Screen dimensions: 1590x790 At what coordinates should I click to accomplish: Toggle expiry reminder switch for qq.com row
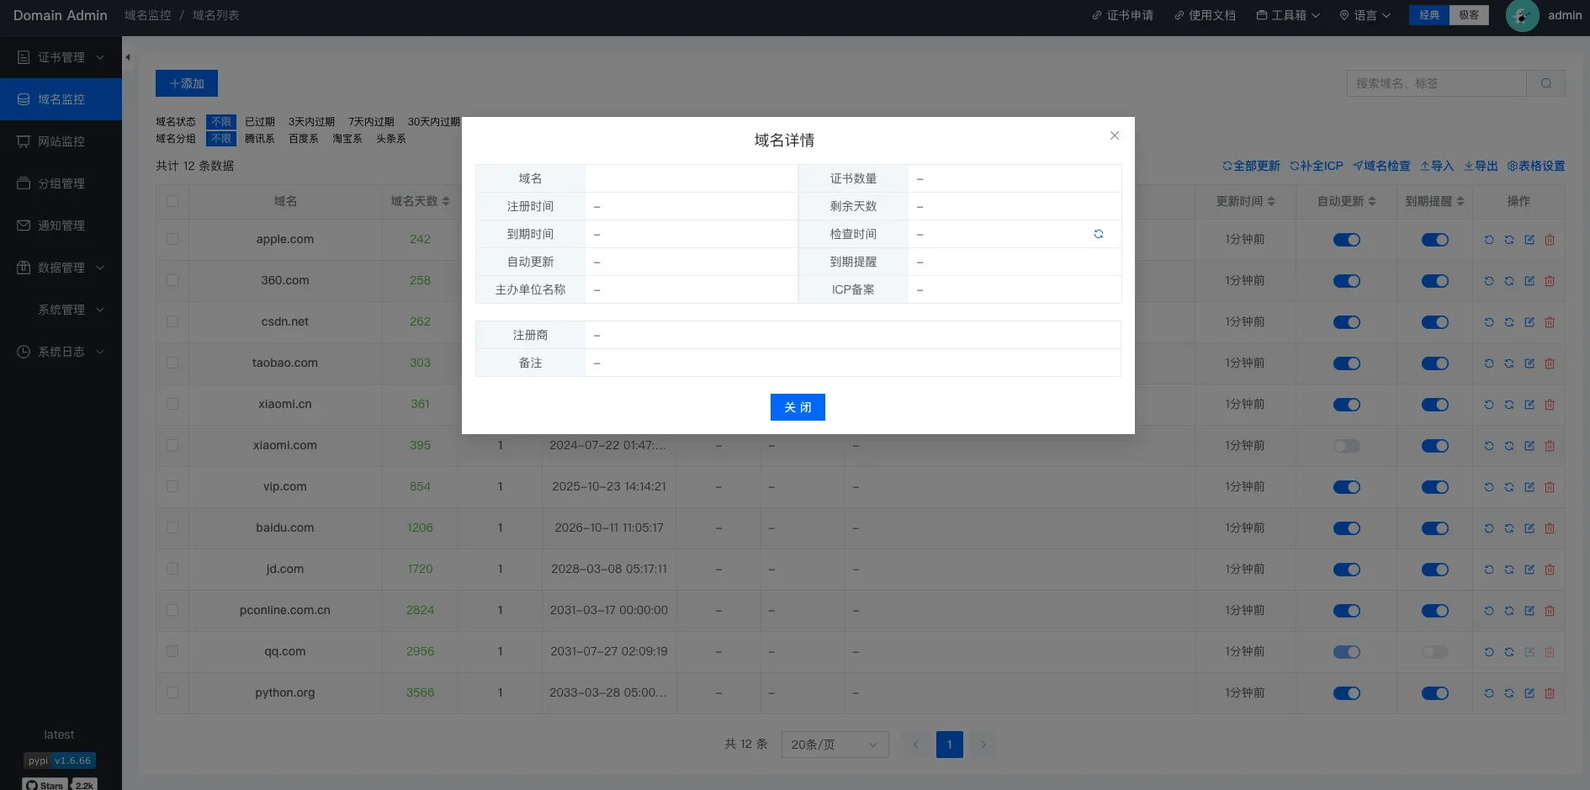(x=1434, y=652)
